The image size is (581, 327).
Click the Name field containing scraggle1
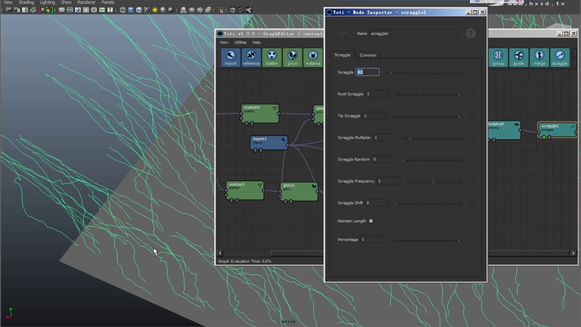[x=414, y=34]
